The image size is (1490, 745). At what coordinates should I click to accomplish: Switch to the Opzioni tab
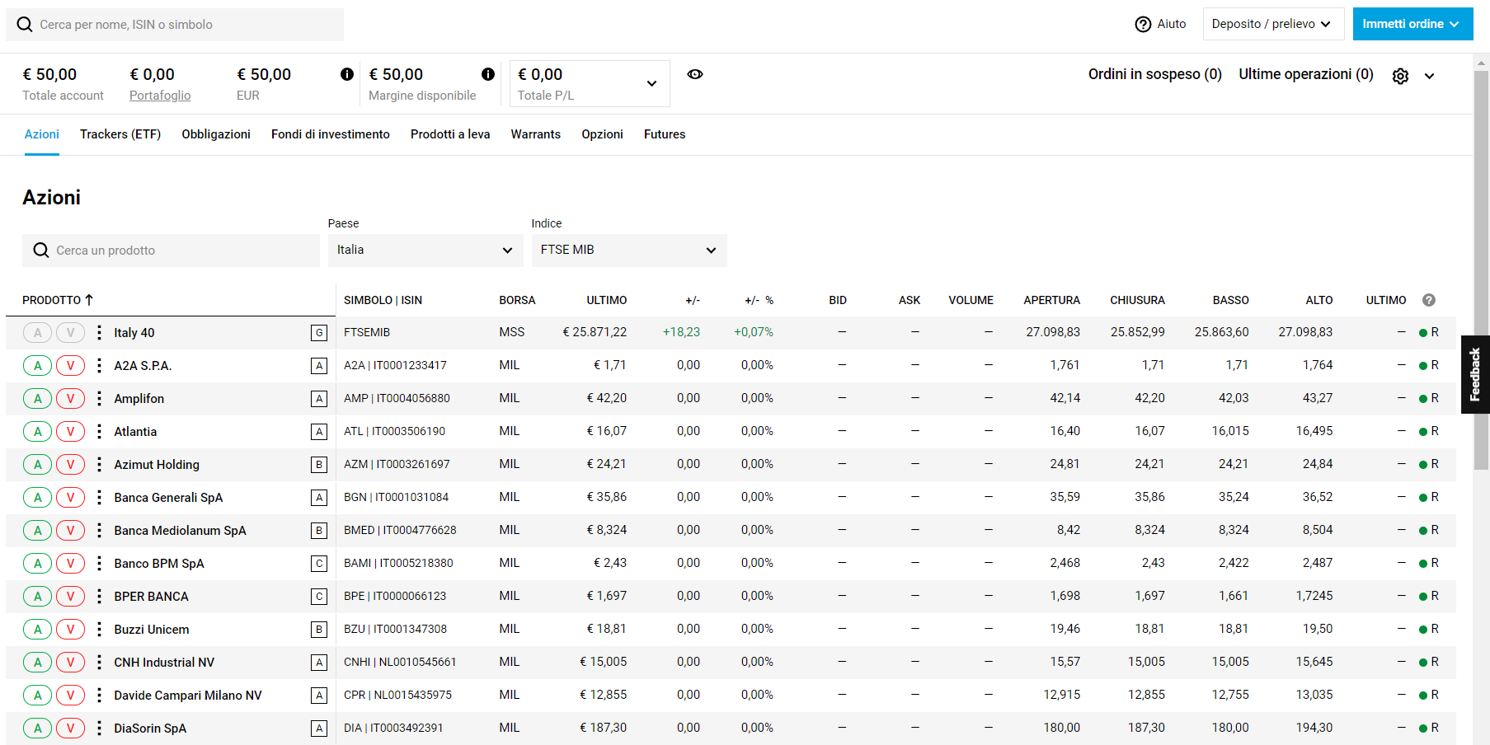point(602,134)
